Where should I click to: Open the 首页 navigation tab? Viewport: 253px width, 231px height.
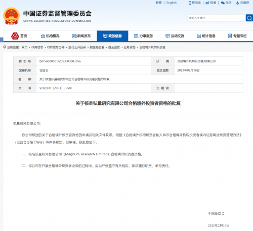pyautogui.click(x=19, y=36)
